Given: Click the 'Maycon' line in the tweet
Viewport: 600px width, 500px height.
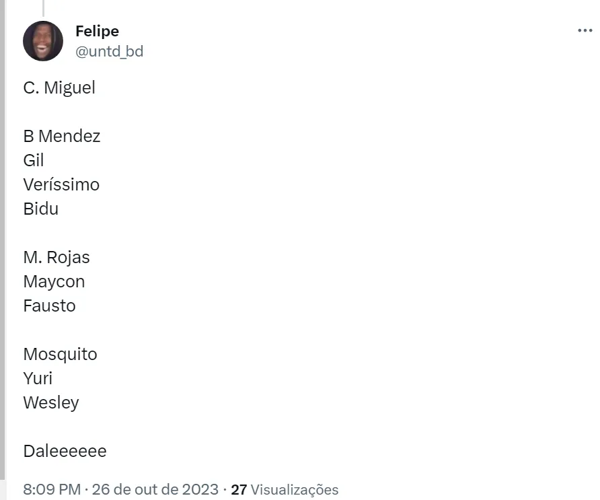Looking at the screenshot, I should pyautogui.click(x=54, y=281).
